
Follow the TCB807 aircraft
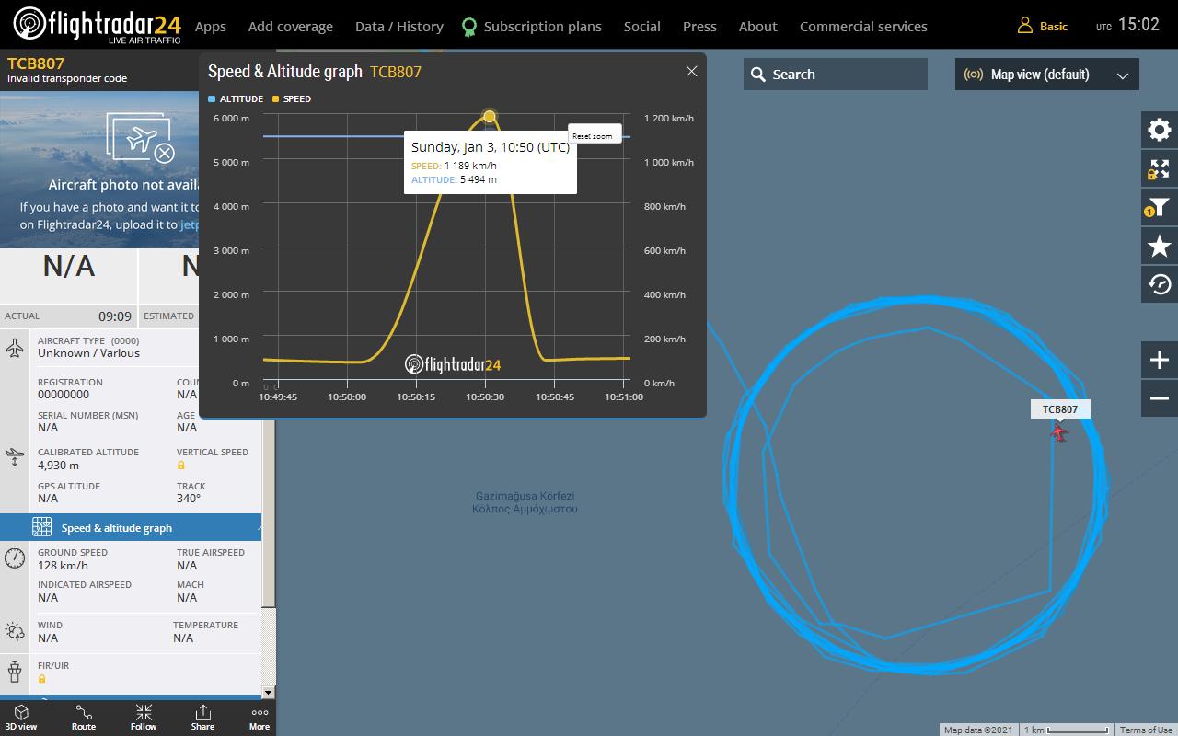click(144, 718)
